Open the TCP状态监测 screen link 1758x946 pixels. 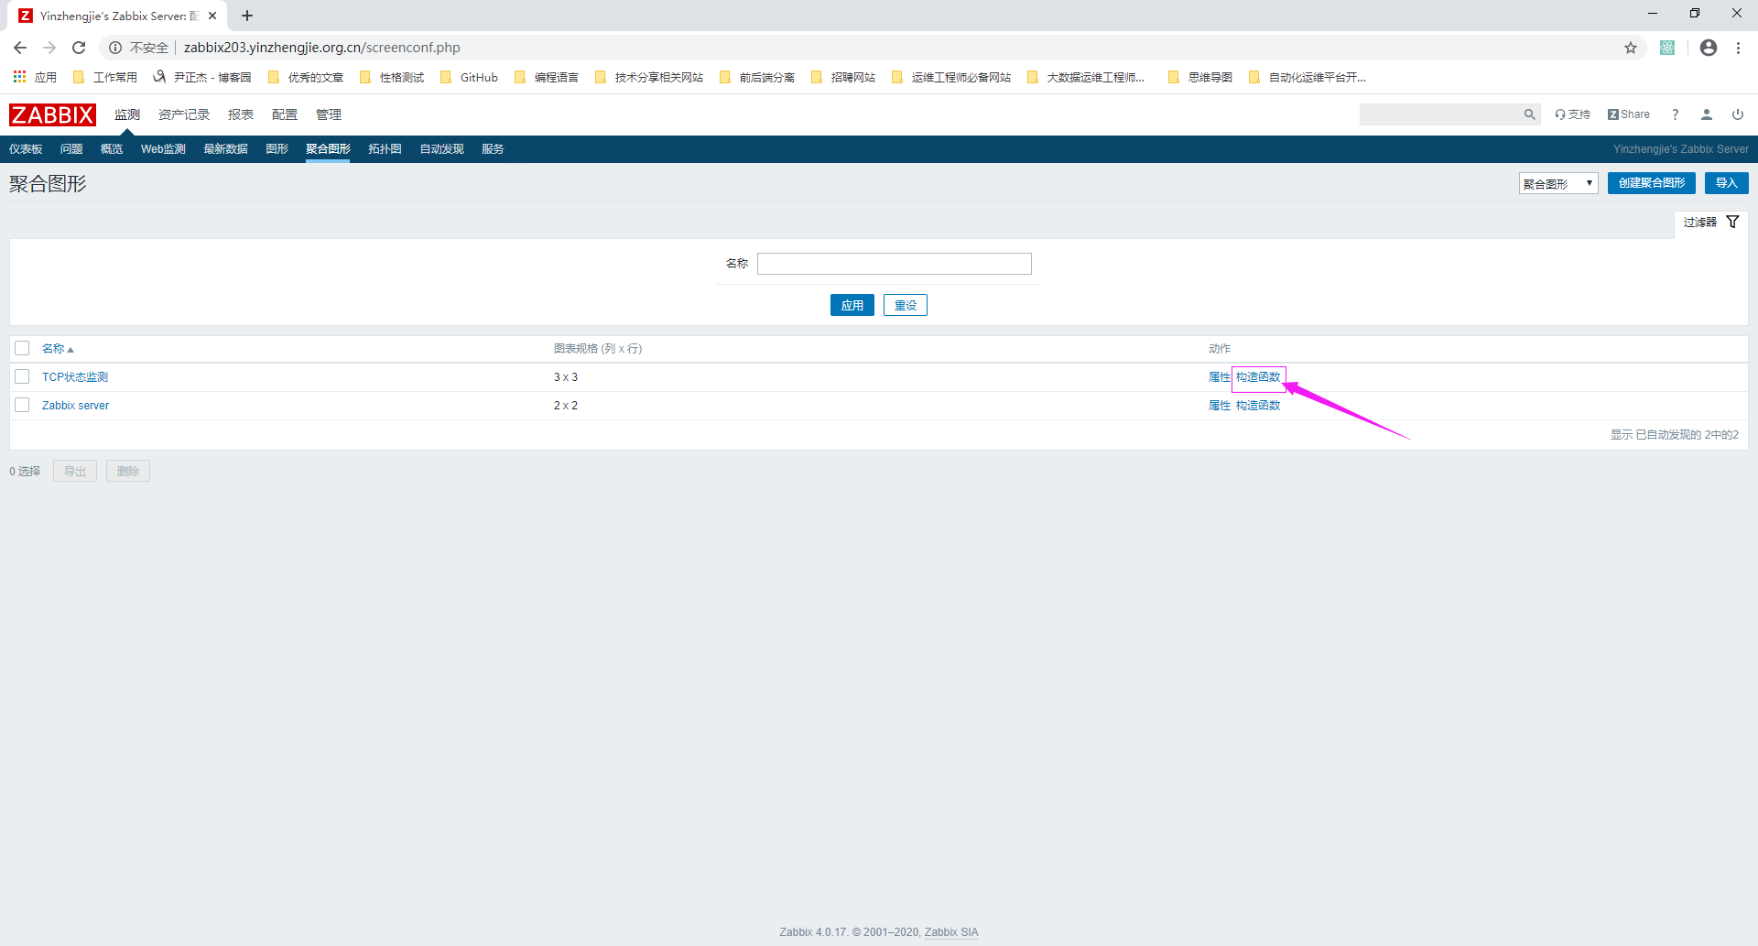(75, 377)
